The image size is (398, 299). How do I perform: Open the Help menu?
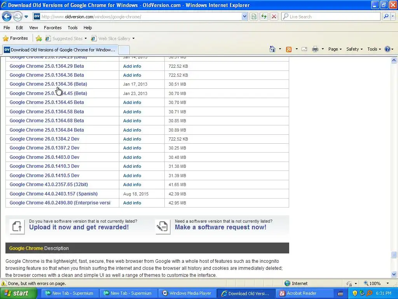(x=87, y=28)
